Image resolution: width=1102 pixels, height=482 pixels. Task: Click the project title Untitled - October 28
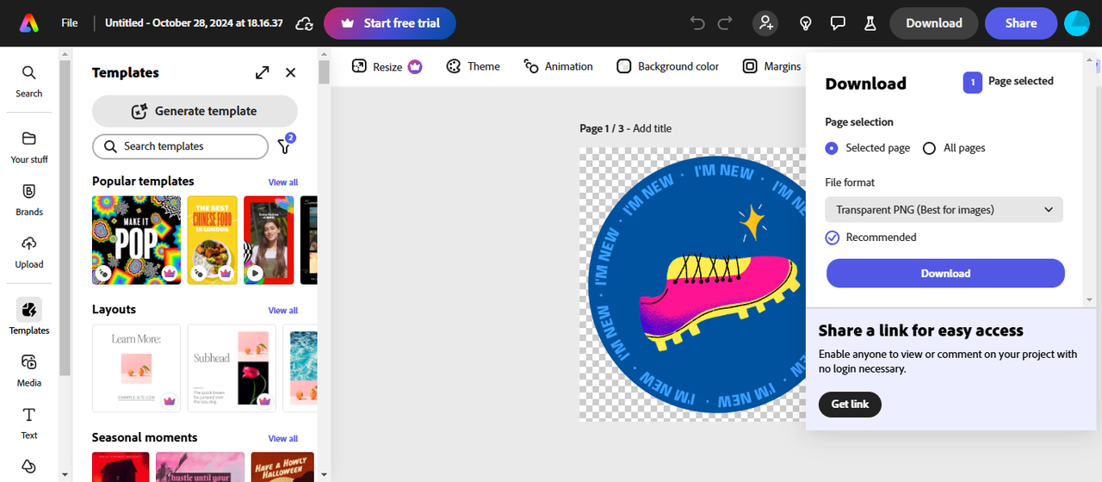194,23
